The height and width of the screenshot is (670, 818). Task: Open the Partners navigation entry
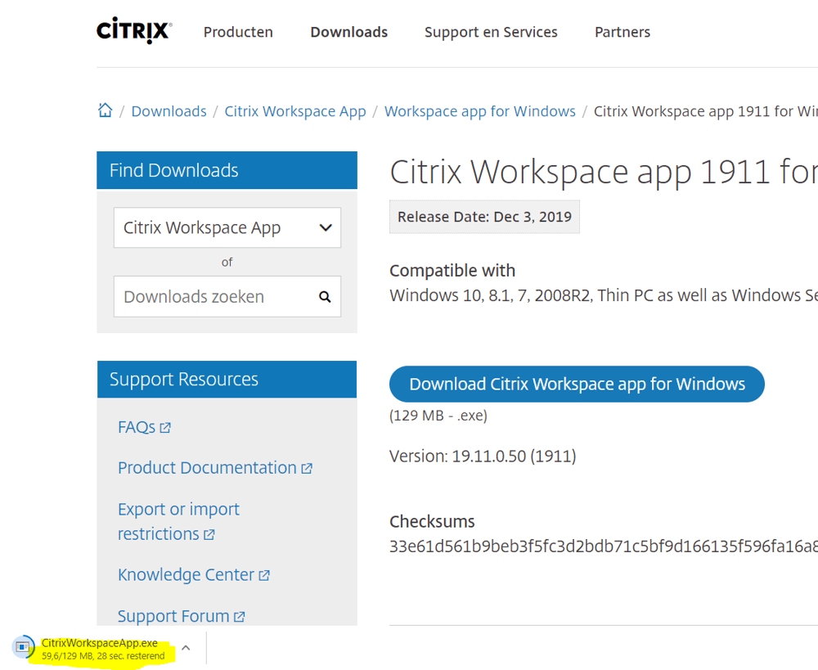622,32
